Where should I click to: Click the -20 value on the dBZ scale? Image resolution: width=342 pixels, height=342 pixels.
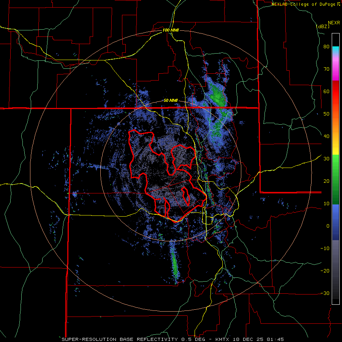[x=325, y=271]
